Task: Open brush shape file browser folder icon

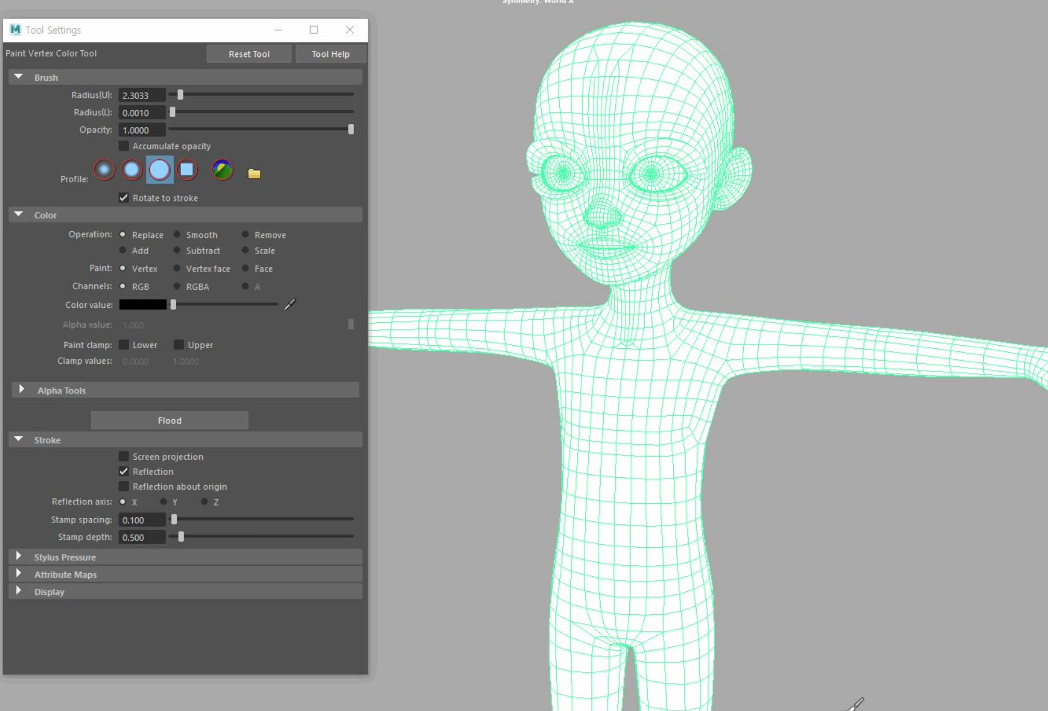Action: [x=254, y=174]
